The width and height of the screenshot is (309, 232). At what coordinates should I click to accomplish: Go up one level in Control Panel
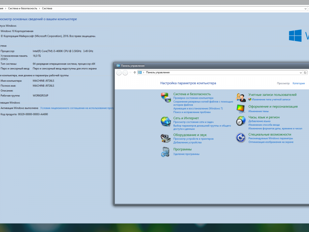134,73
